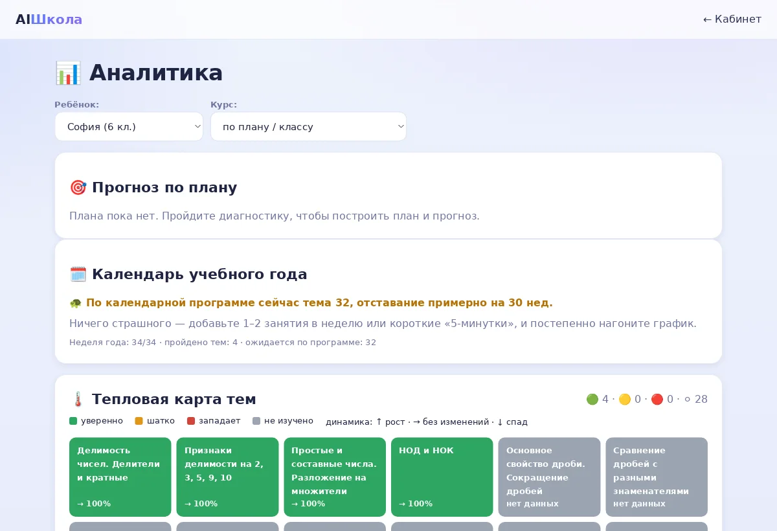Click the stats line Неделя года: 34/34
777x531 pixels.
[223, 343]
